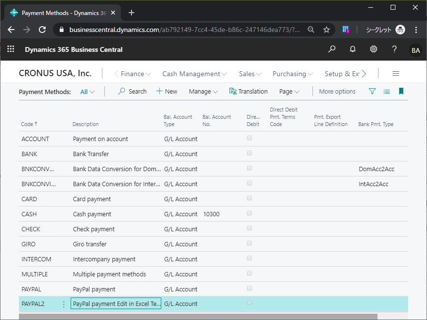Click the zoom magnifier icon in address bar
This screenshot has height=320, width=427.
click(311, 30)
